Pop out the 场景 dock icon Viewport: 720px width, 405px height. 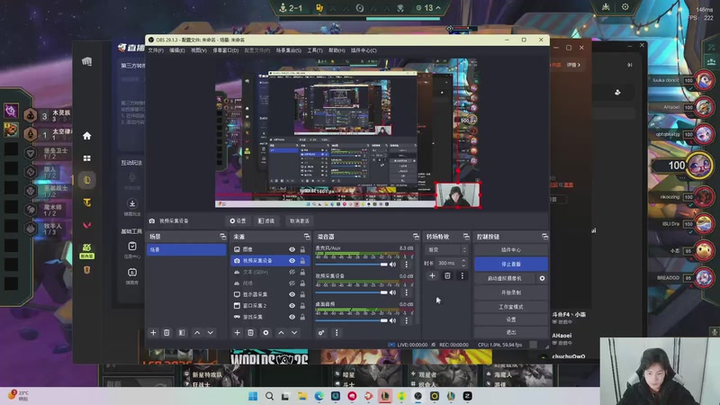click(222, 237)
